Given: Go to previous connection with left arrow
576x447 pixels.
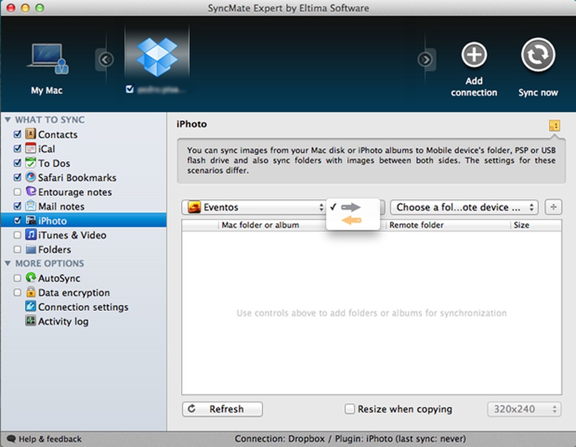Looking at the screenshot, I should coord(106,60).
